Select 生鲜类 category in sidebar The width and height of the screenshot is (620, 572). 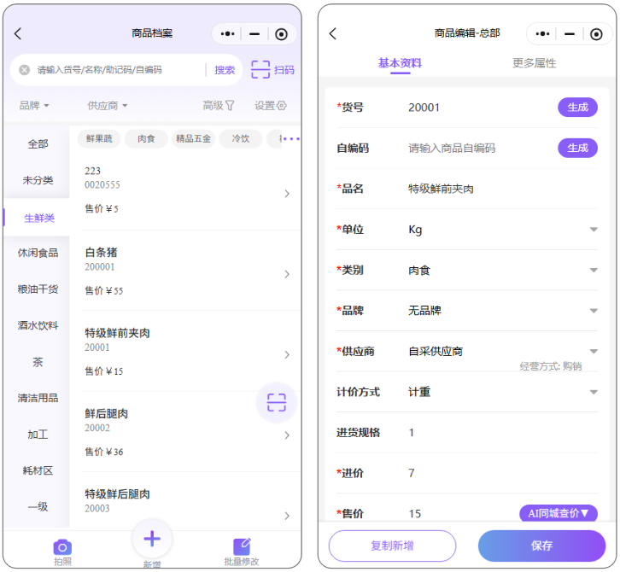[x=38, y=218]
